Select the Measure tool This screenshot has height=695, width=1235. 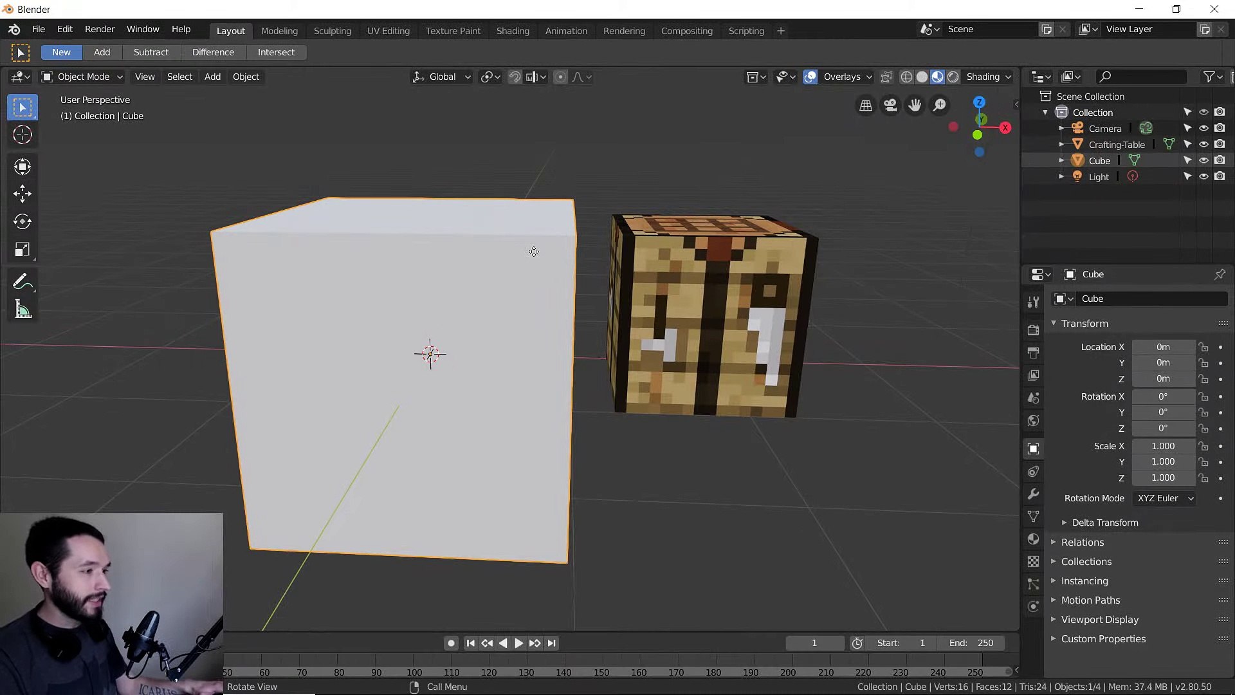(23, 310)
